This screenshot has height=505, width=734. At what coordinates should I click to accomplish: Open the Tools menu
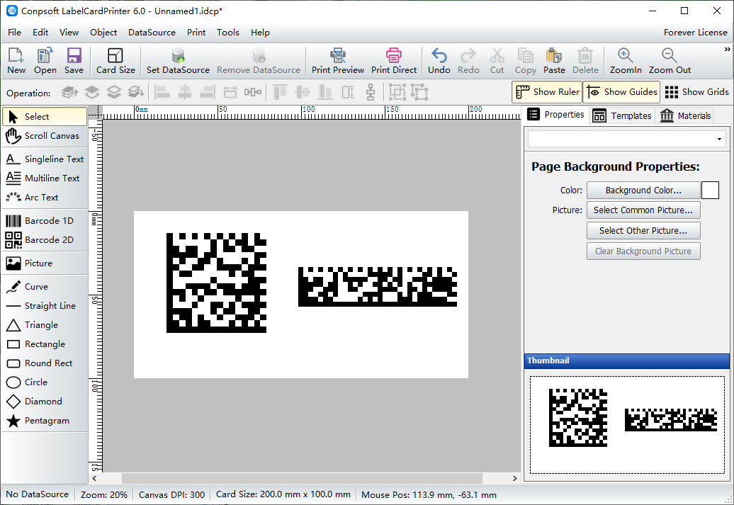228,33
